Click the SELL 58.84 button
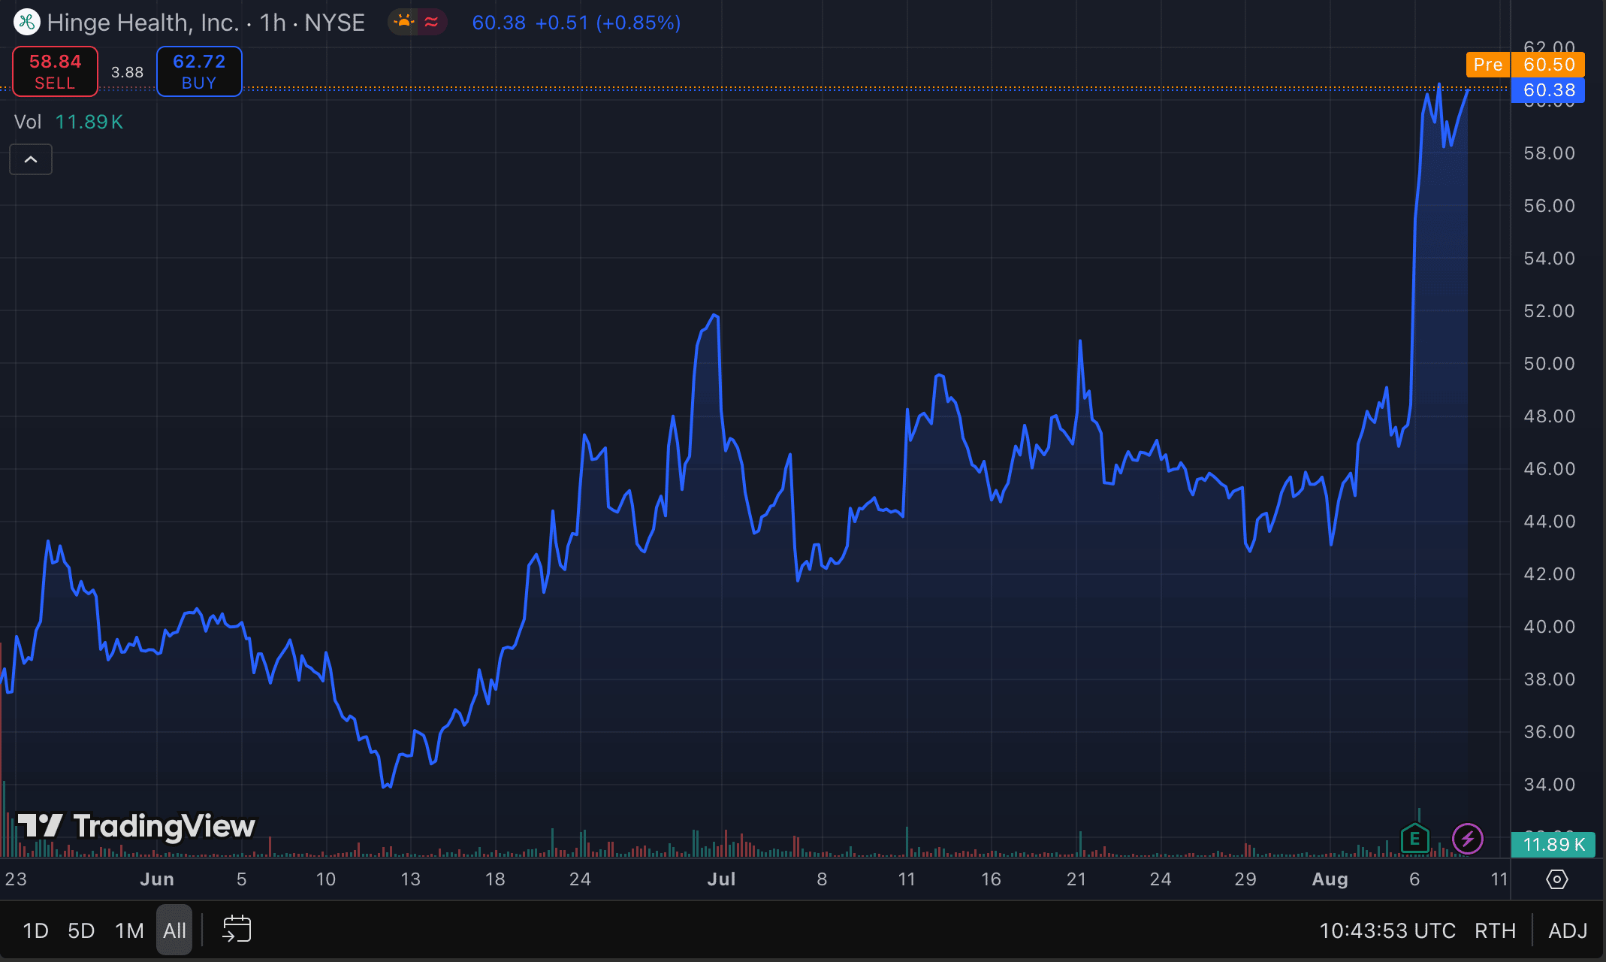The image size is (1606, 962). [56, 71]
